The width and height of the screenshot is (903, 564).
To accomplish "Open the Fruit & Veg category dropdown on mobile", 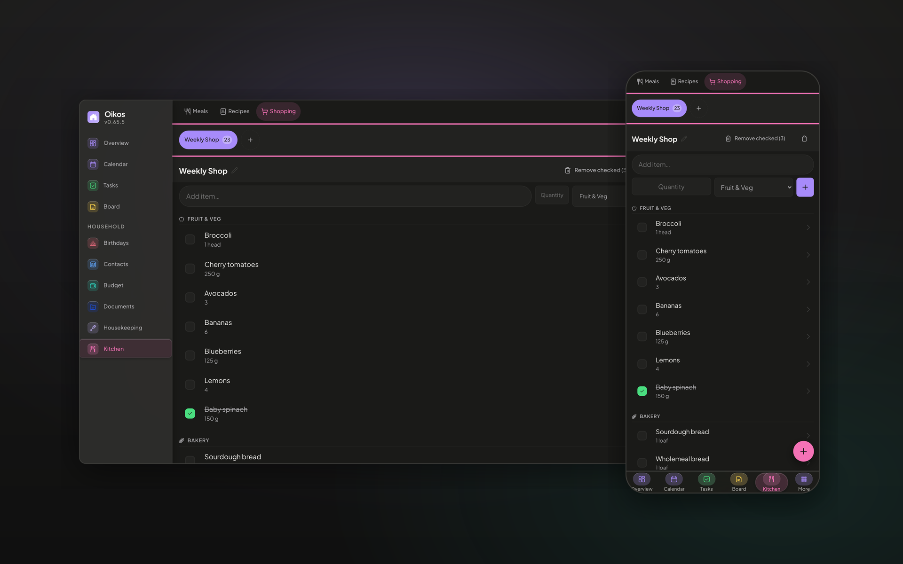I will click(753, 187).
